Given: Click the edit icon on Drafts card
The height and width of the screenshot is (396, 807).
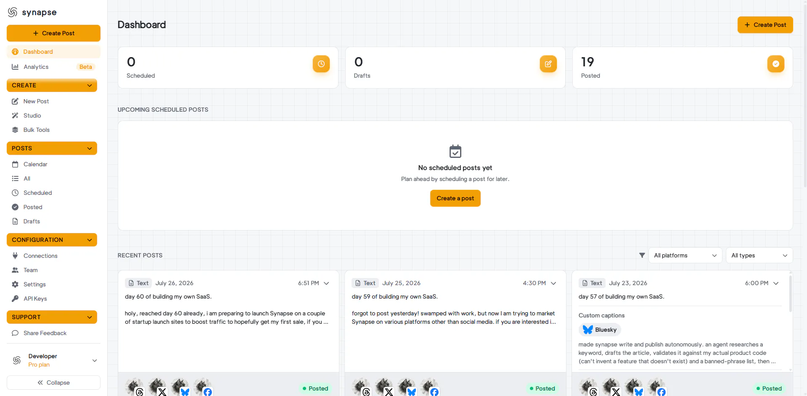Looking at the screenshot, I should [548, 64].
